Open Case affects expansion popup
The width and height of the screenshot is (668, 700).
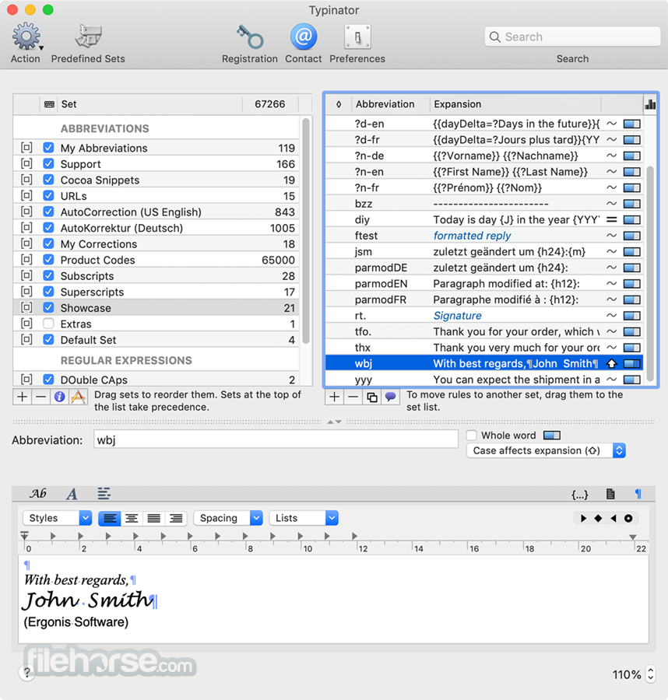pyautogui.click(x=546, y=450)
